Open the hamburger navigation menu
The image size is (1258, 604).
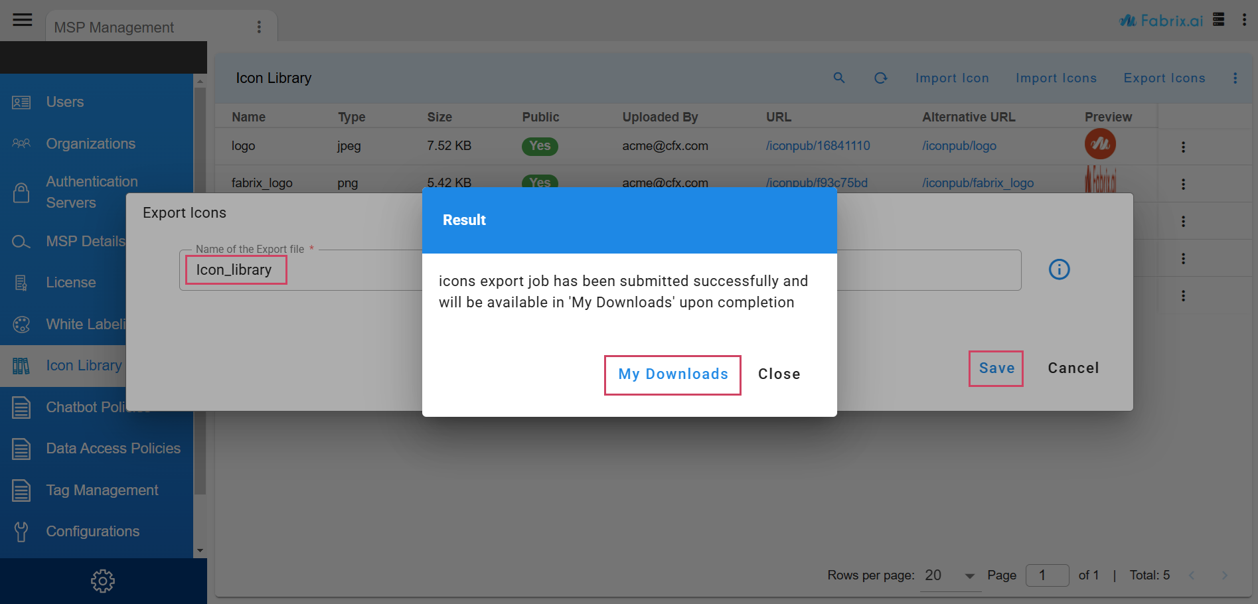click(23, 20)
